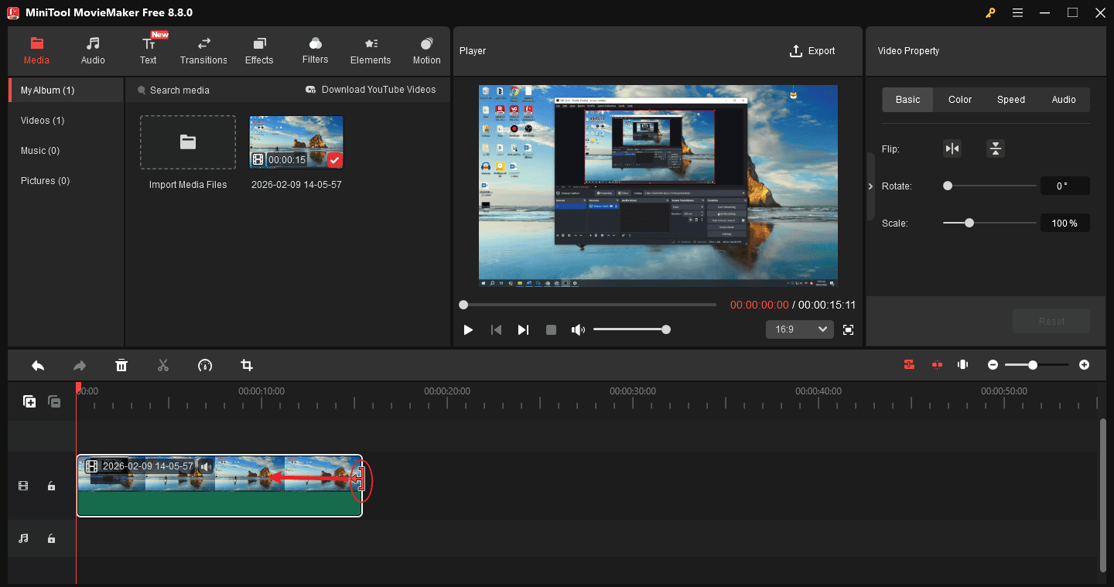Toggle the red auto-snap magnet icon

pos(909,364)
